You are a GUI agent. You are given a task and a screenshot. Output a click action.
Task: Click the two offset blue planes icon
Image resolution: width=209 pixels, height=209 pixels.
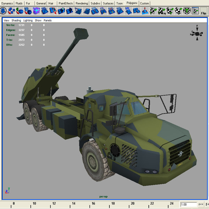point(136,11)
